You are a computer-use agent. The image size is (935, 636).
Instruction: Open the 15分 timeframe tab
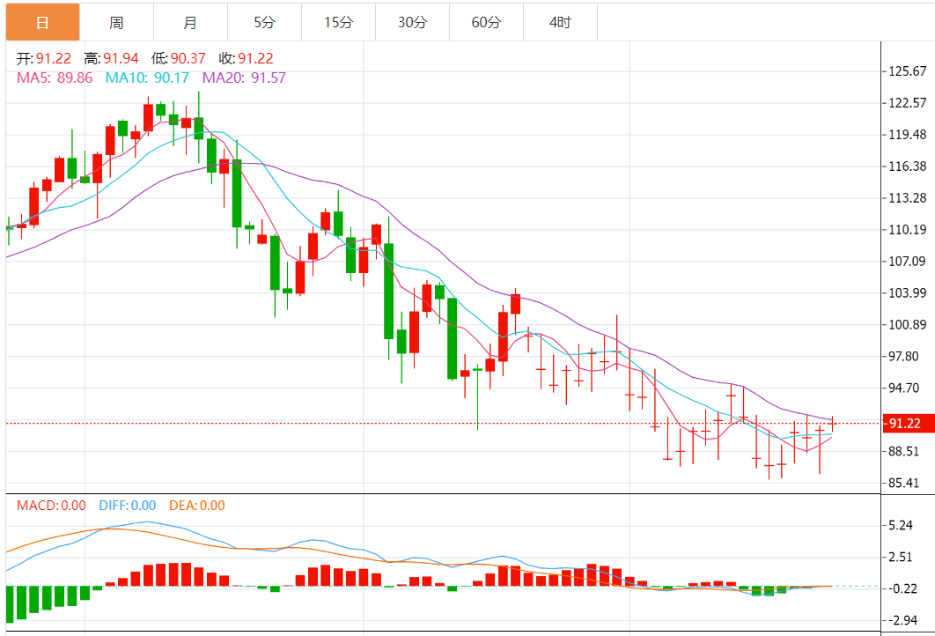(338, 22)
